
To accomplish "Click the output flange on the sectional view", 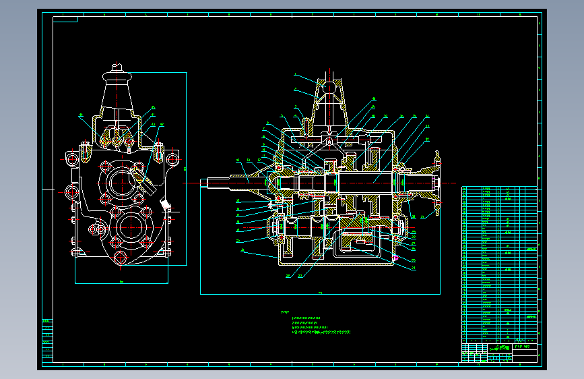I will pyautogui.click(x=436, y=183).
